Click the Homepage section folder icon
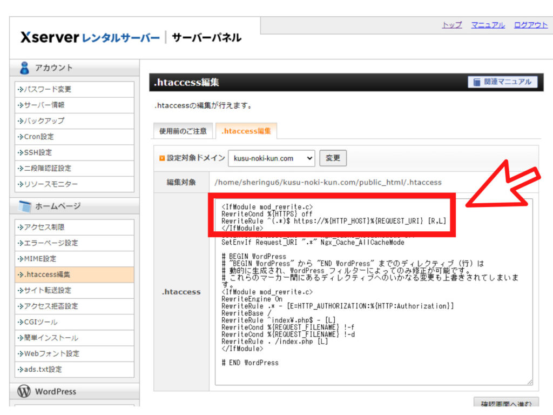The image size is (553, 415). (25, 206)
